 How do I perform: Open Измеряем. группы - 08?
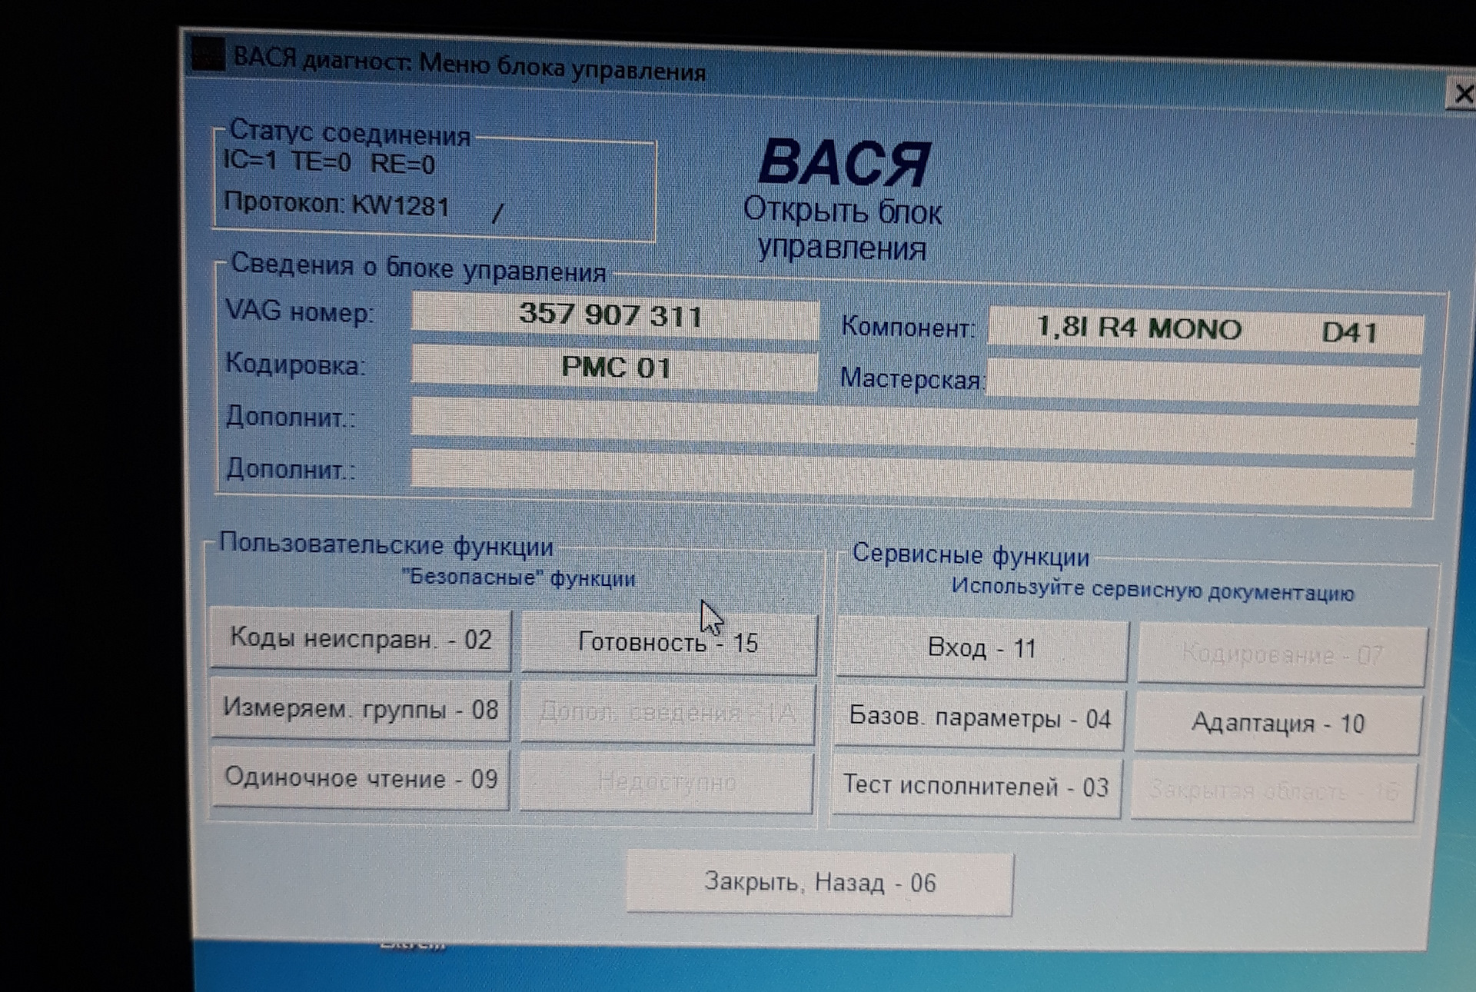point(360,708)
